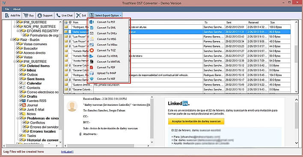Choose Convert To PST menu entry
Viewport: 303px width, 157px height.
coord(108,22)
